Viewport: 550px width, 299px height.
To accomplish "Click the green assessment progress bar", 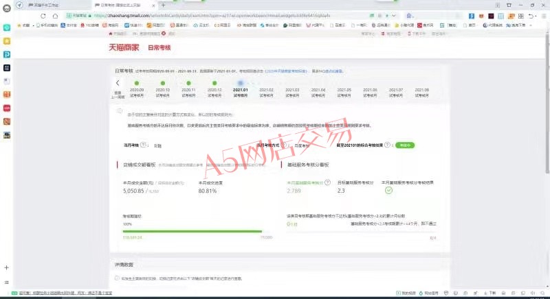I will (x=192, y=231).
